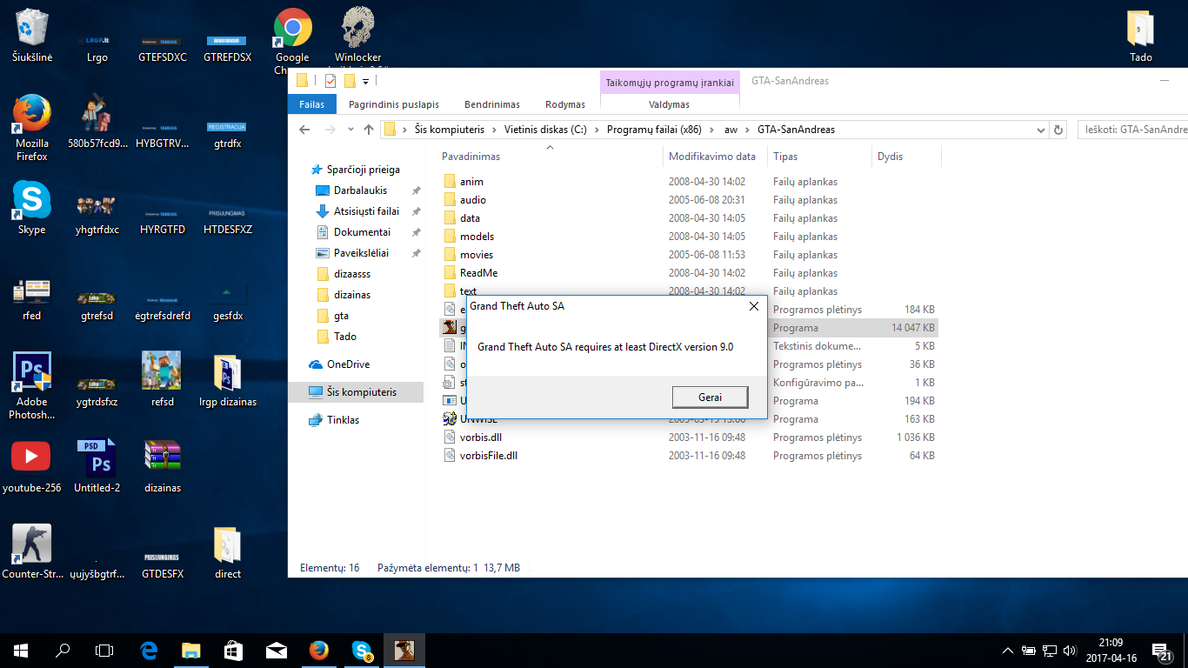
Task: Select Paveikslėliai in navigation pane
Action: [361, 253]
